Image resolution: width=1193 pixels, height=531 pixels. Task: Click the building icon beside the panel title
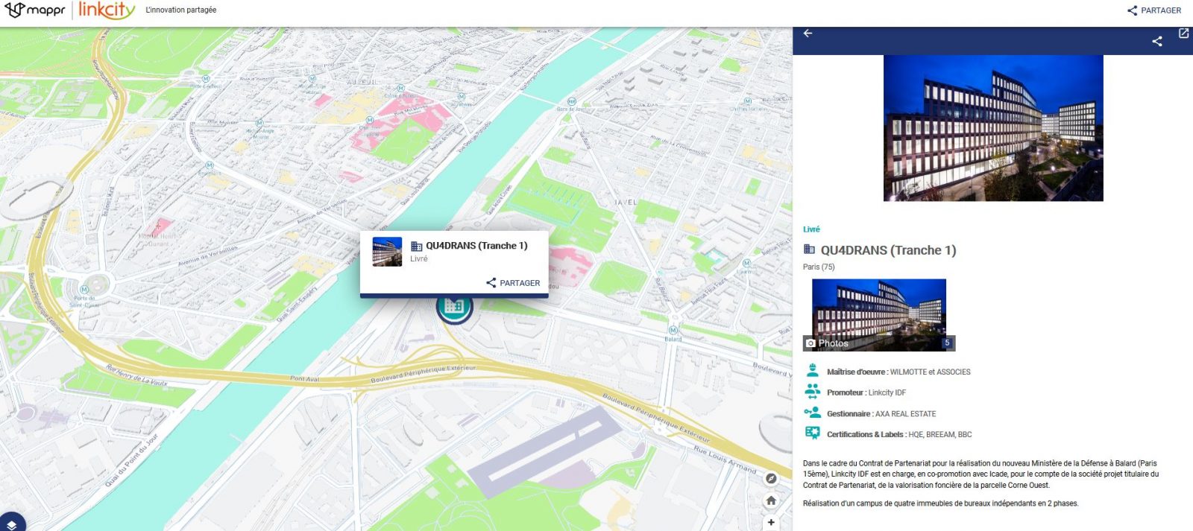809,249
